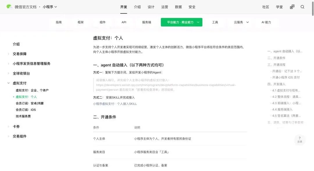
Task: Click the 已完成小程序认证、备案 table cell
Action: pos(151,165)
